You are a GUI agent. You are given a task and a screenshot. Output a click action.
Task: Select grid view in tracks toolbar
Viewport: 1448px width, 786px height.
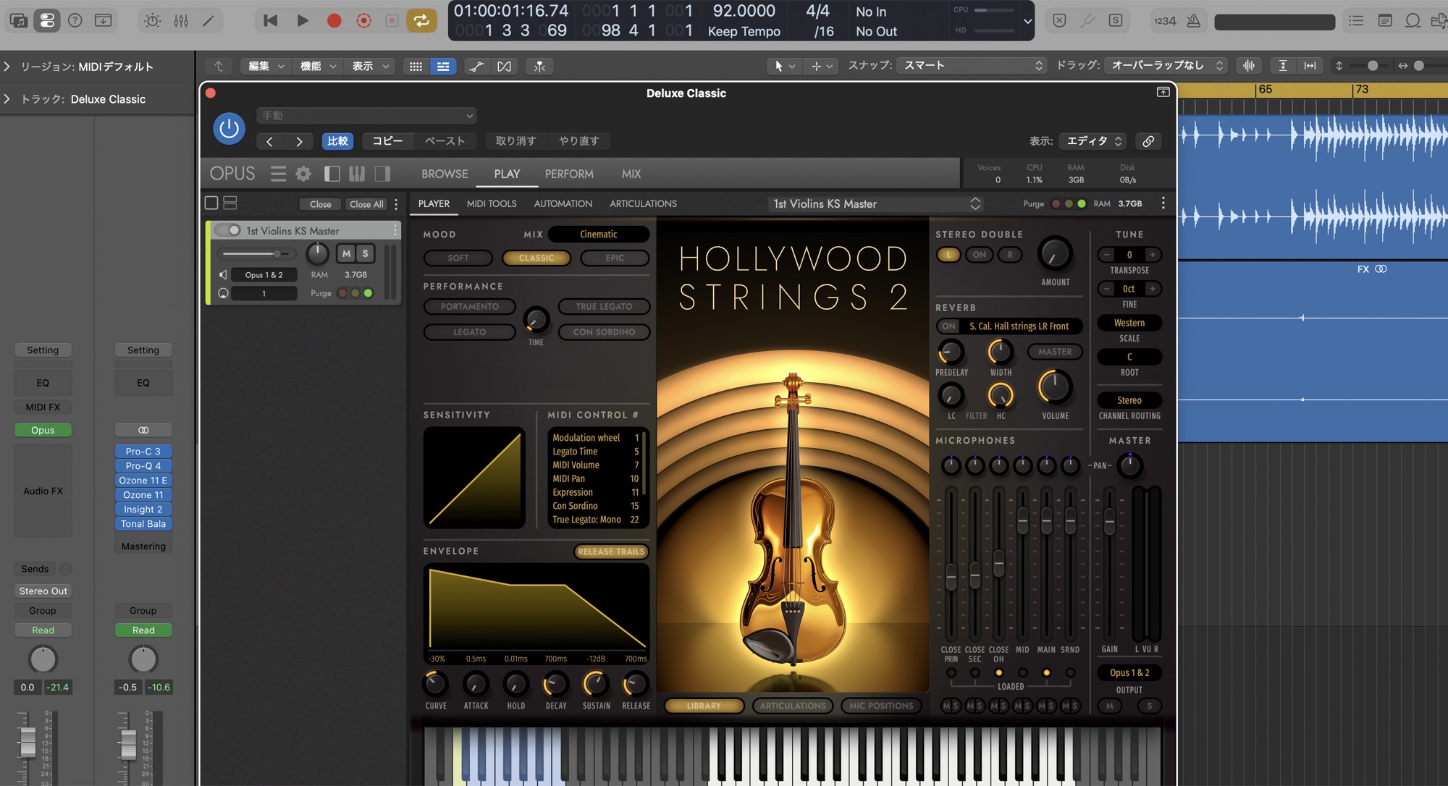coord(416,66)
